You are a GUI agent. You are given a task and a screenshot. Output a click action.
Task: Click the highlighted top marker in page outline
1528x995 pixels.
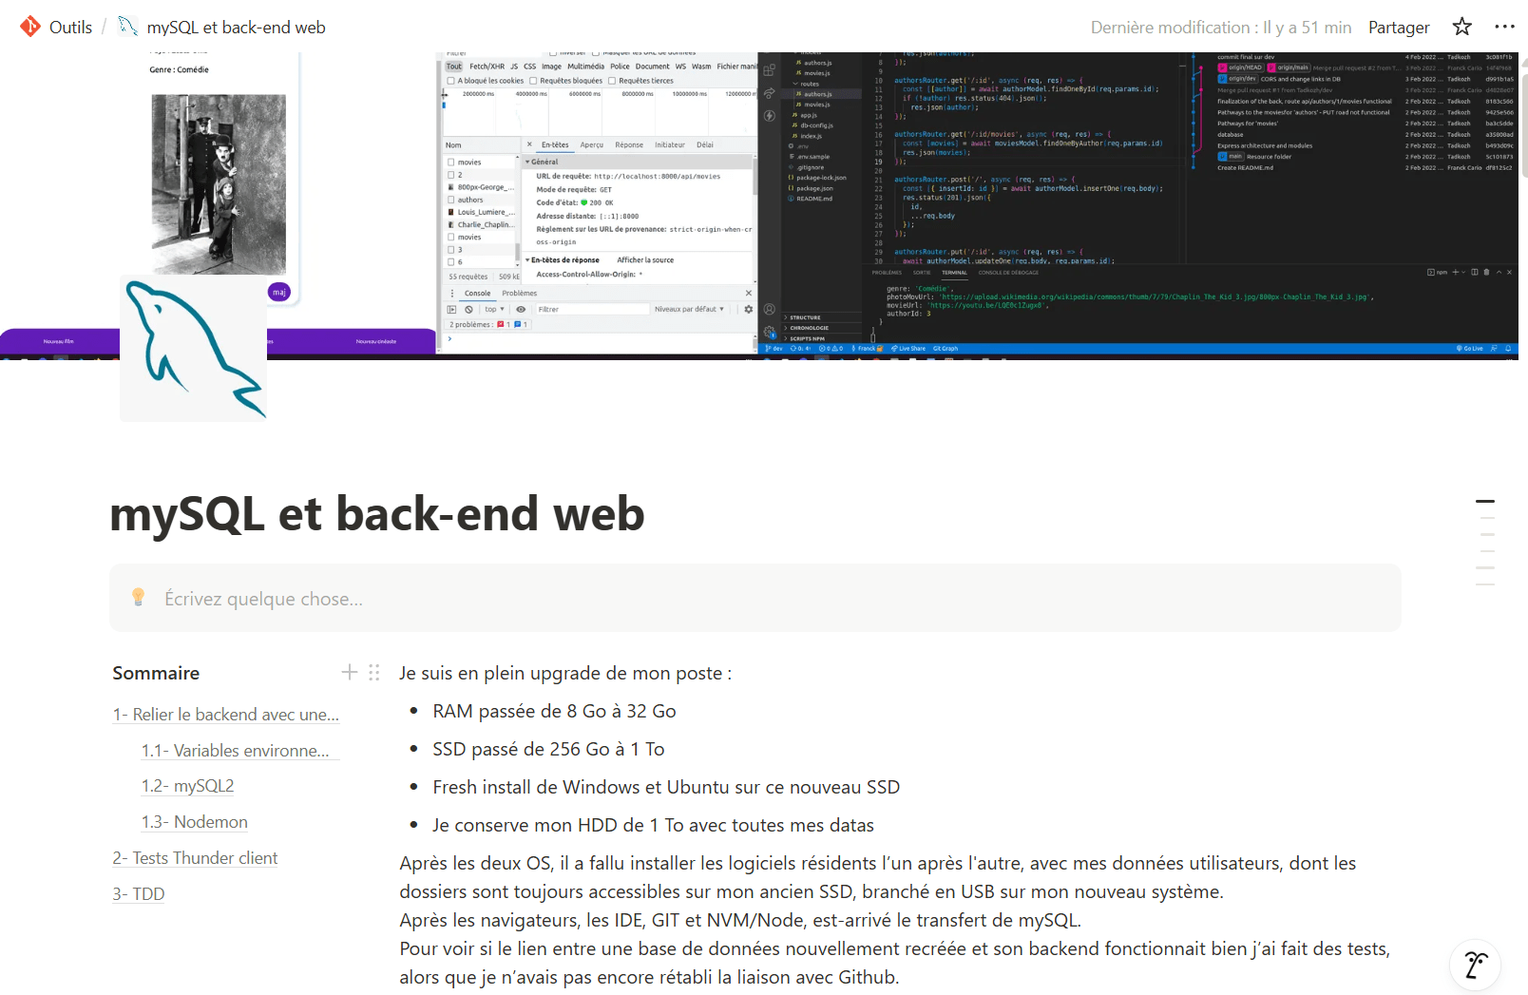(1484, 501)
